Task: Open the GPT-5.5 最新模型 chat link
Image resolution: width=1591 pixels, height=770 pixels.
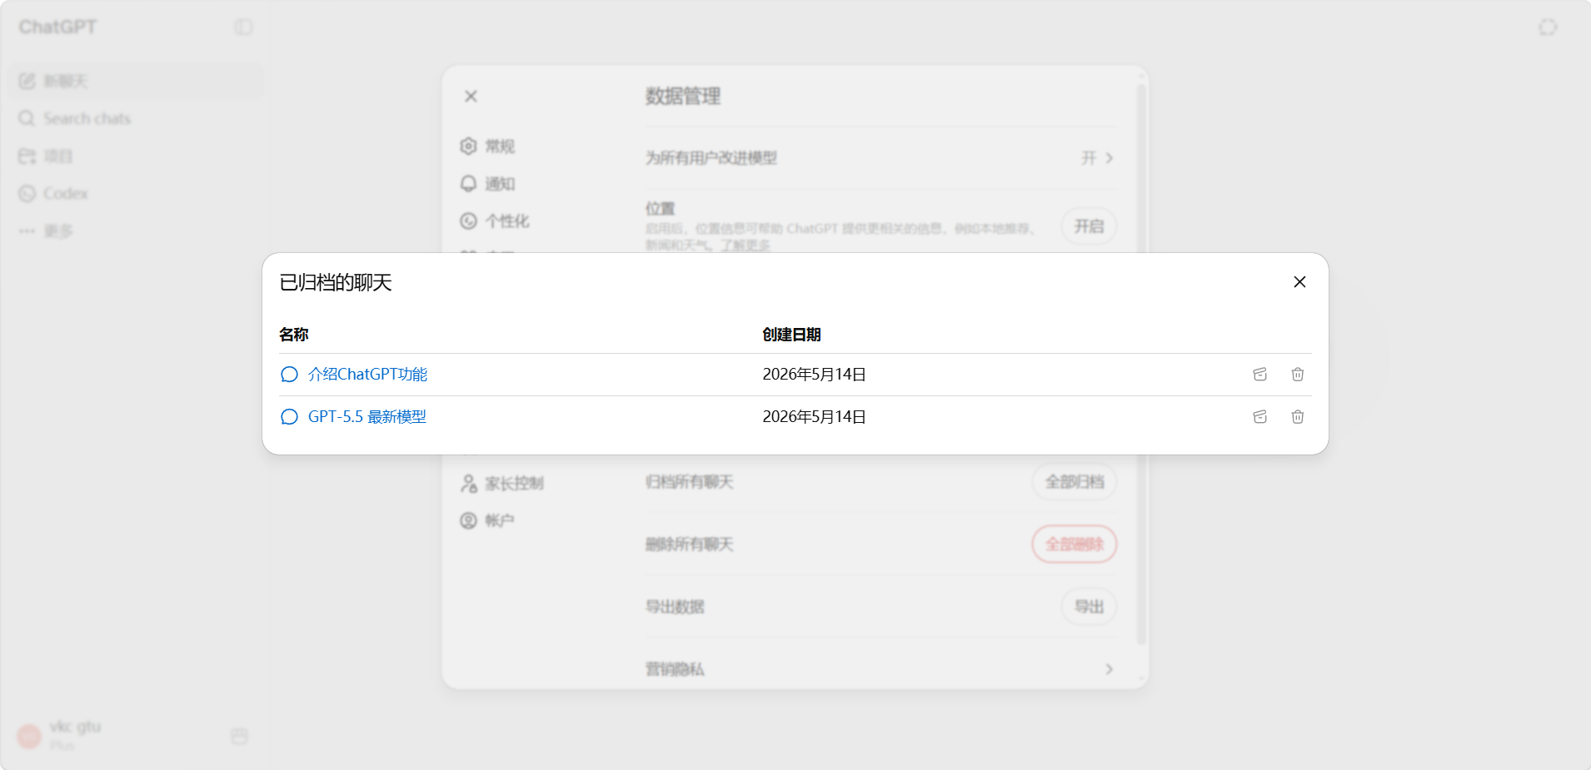Action: (367, 417)
